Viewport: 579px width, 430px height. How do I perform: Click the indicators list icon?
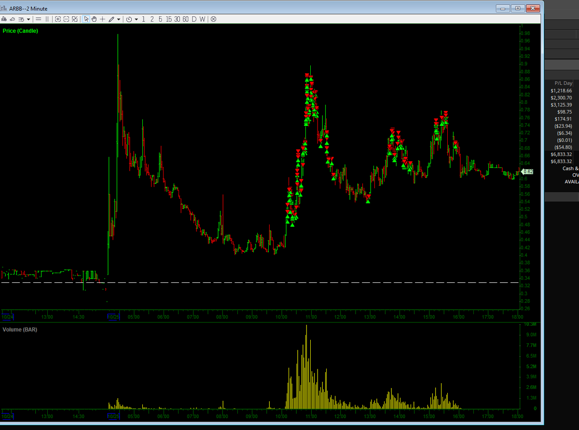tap(21, 19)
